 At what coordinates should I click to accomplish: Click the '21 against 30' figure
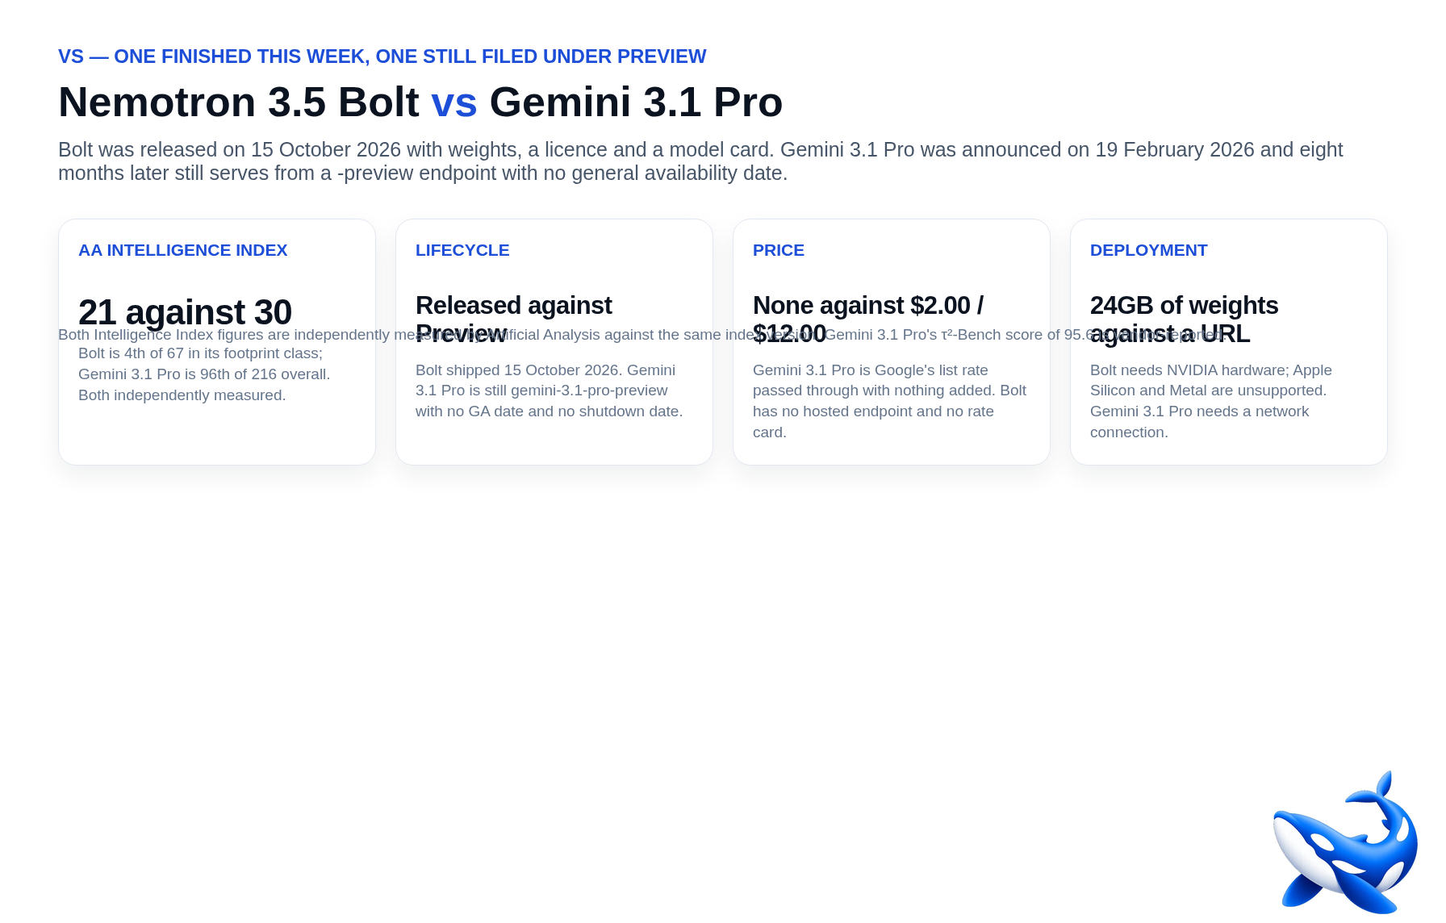tap(185, 312)
